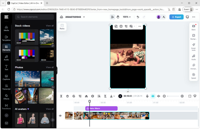
Task: Pick the avatar in pink top
Action: 20,120
